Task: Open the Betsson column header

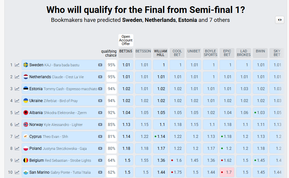Action: [143, 51]
